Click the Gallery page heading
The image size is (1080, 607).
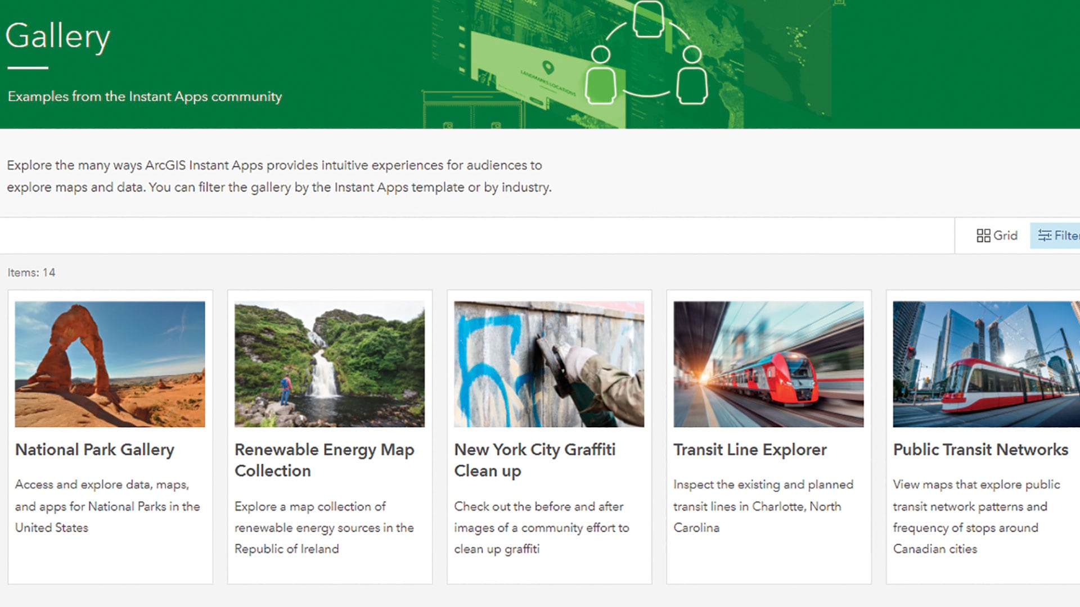(x=57, y=37)
